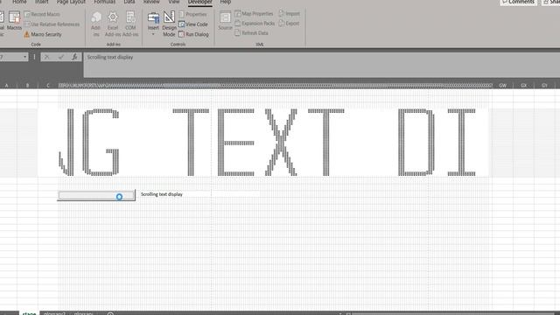Click the blue scrollbar slider thumb
Image resolution: width=560 pixels, height=315 pixels.
[119, 196]
